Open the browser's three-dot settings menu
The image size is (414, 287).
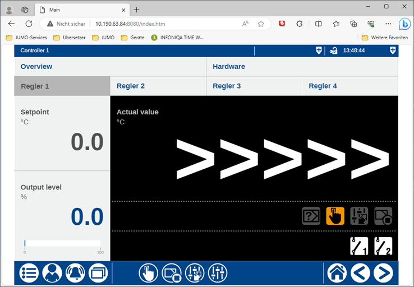388,24
